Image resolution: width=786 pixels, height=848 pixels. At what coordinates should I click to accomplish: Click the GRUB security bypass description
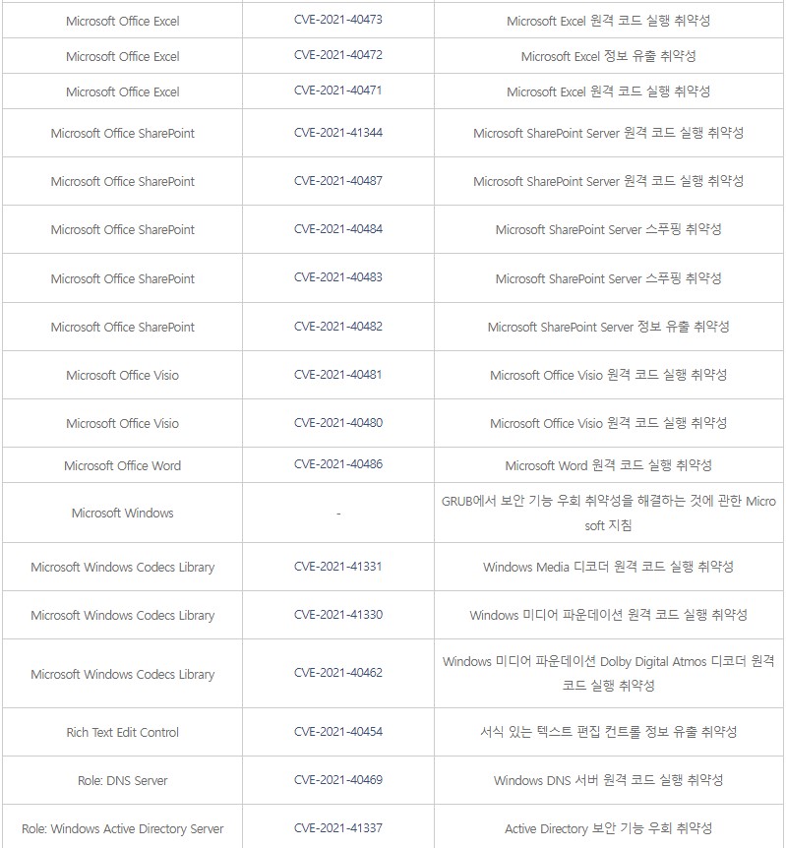(609, 513)
